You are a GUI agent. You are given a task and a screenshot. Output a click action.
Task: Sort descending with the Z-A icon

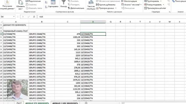tap(46, 7)
